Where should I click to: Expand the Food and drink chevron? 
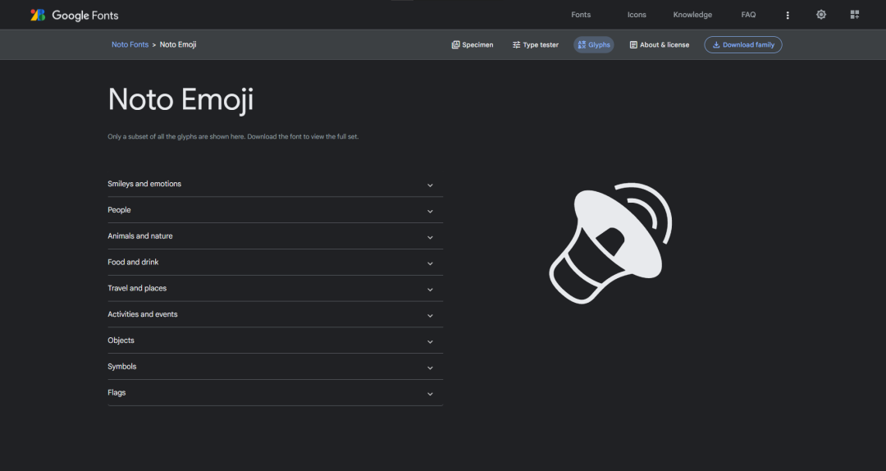(430, 263)
